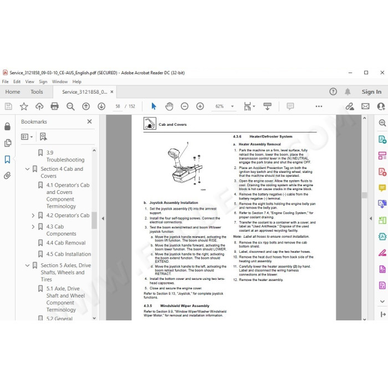The width and height of the screenshot is (388, 388).
Task: Open 3.9 Troubleshooting bookmark
Action: pyautogui.click(x=65, y=156)
